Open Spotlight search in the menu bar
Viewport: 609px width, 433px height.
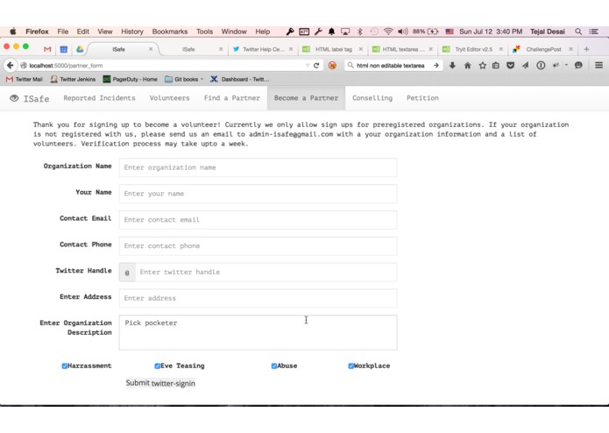578,32
